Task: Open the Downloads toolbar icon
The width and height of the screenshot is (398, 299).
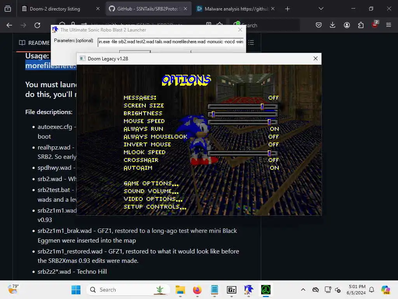Action: (x=333, y=25)
